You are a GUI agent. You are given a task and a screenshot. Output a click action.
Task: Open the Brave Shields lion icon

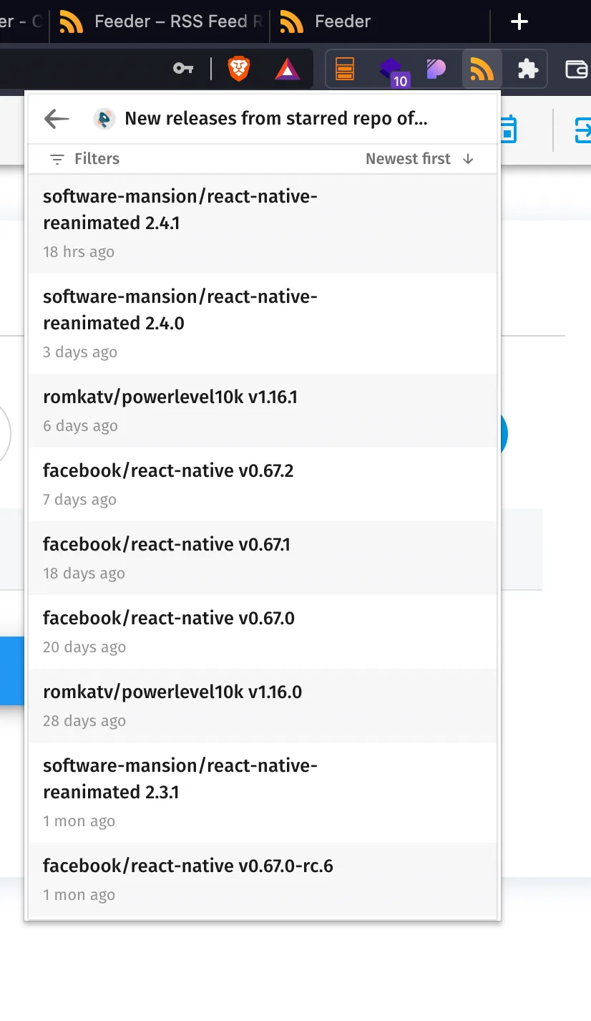[239, 69]
